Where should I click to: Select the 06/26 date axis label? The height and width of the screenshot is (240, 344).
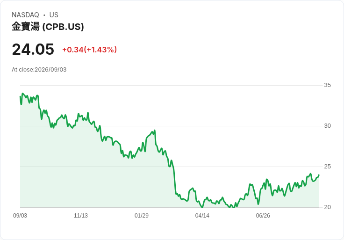(263, 215)
